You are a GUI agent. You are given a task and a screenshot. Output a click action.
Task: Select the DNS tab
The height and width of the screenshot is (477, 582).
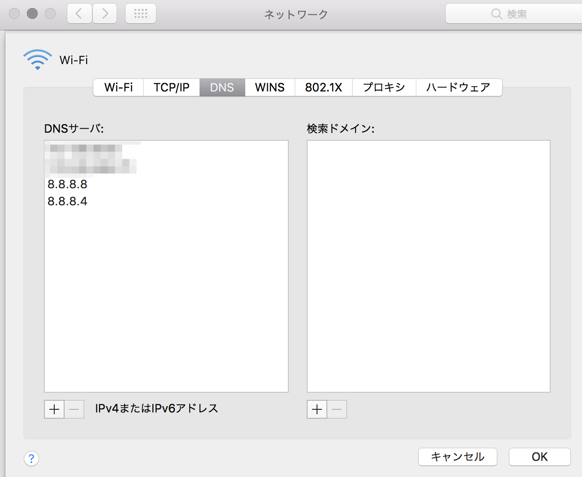(x=222, y=87)
